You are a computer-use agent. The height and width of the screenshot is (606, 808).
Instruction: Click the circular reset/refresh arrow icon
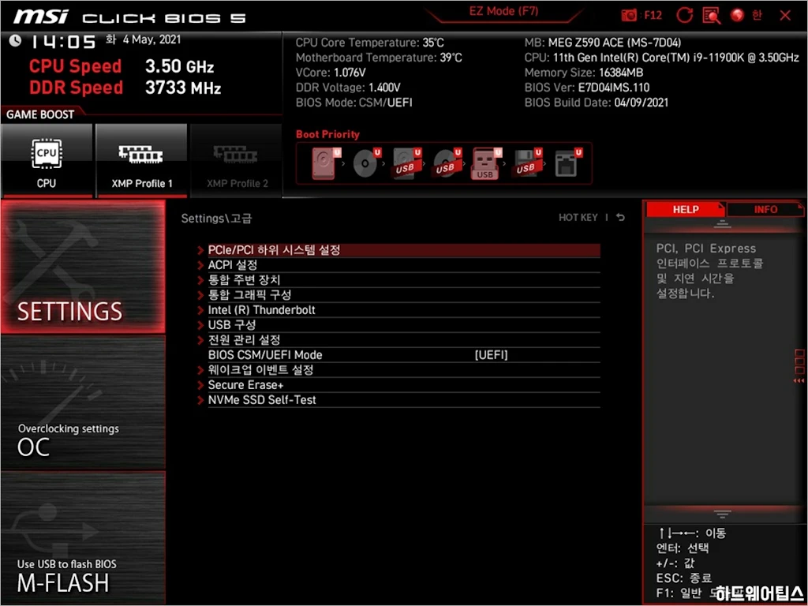[684, 15]
